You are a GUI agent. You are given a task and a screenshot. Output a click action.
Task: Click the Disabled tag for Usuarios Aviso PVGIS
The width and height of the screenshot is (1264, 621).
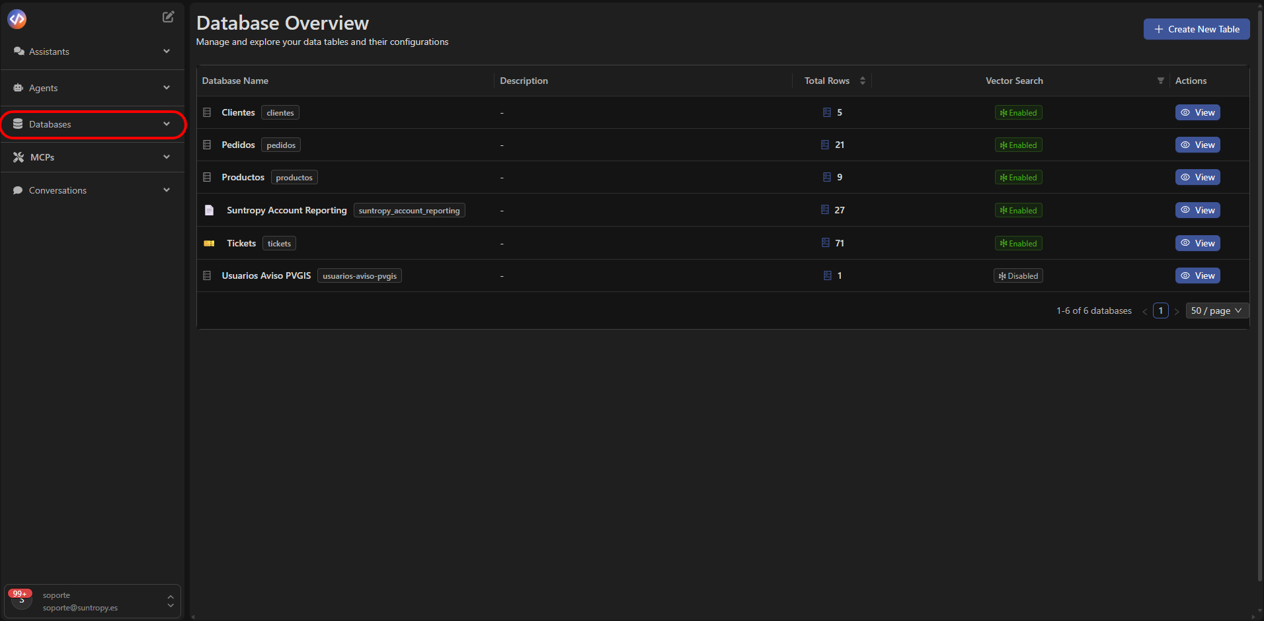[x=1018, y=276]
